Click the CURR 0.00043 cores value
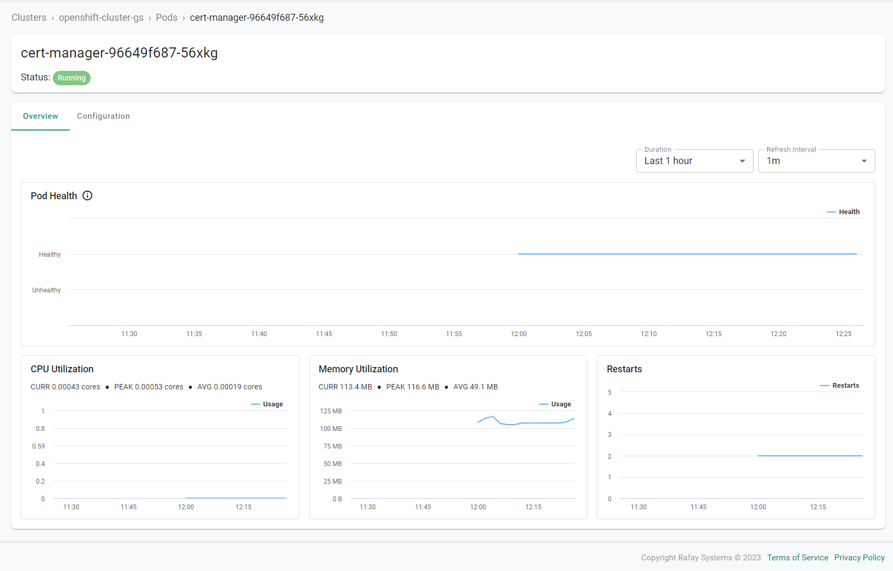Viewport: 893px width, 571px height. pyautogui.click(x=66, y=387)
